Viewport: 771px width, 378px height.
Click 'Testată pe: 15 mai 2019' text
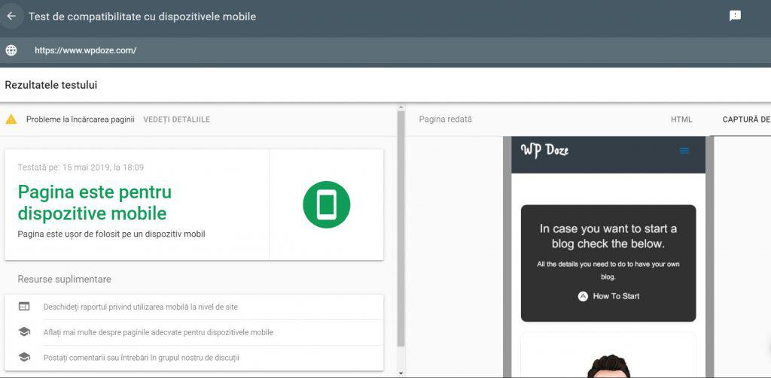click(x=81, y=168)
